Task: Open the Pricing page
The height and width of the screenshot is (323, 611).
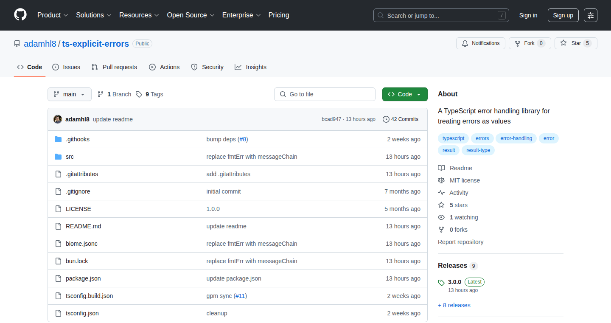Action: 279,15
